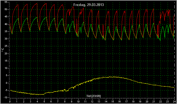Click the 45 label on temperature axis
The image size is (177, 104).
6,17
